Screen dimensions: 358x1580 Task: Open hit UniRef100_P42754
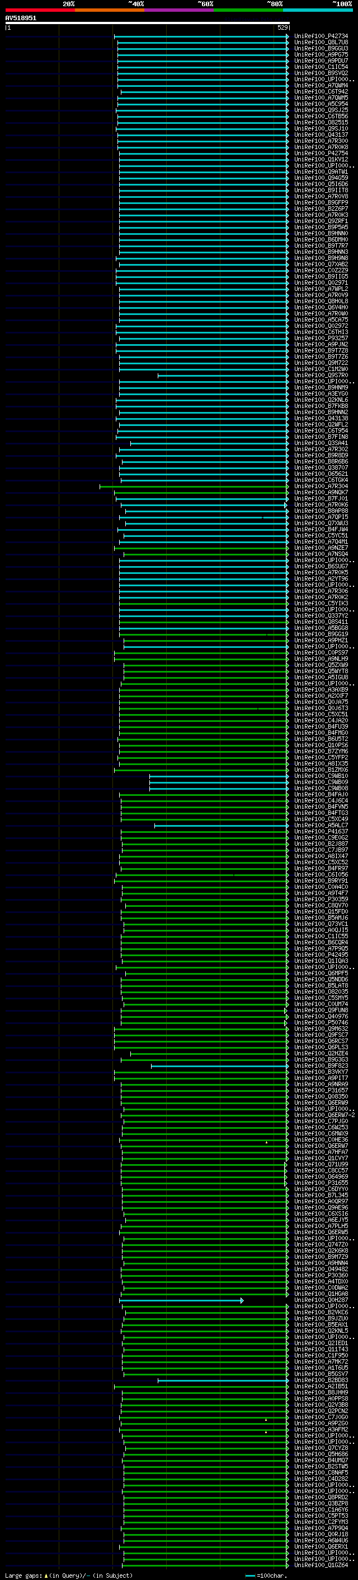(321, 154)
